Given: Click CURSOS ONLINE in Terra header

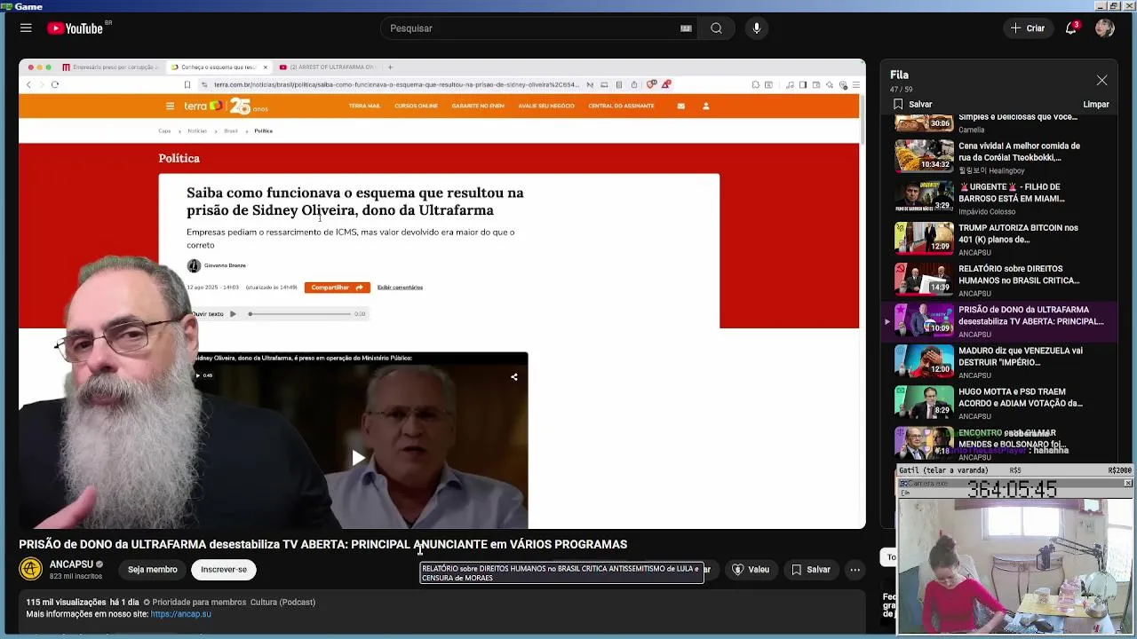Looking at the screenshot, I should click(x=417, y=106).
